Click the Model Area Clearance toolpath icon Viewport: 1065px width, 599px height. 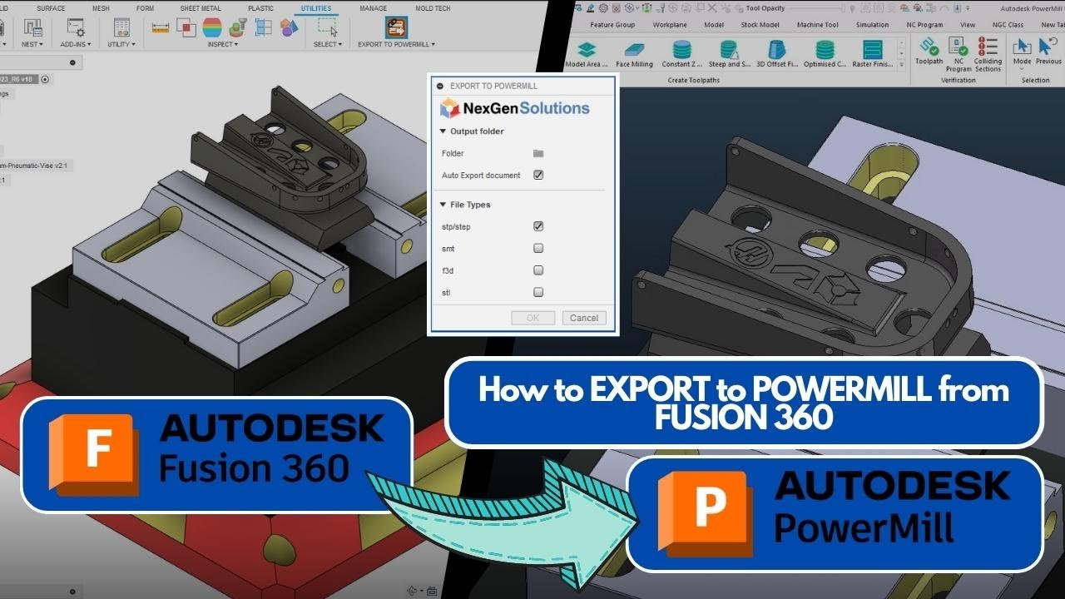click(x=587, y=49)
